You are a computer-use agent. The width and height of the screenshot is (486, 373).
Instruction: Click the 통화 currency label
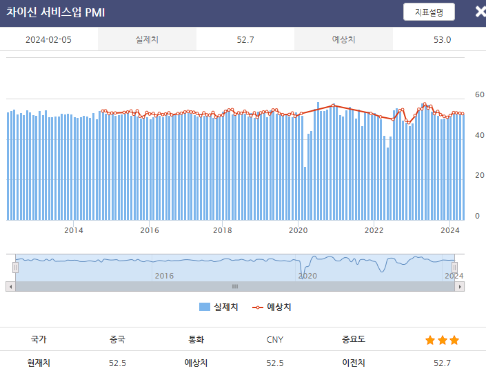(196, 339)
